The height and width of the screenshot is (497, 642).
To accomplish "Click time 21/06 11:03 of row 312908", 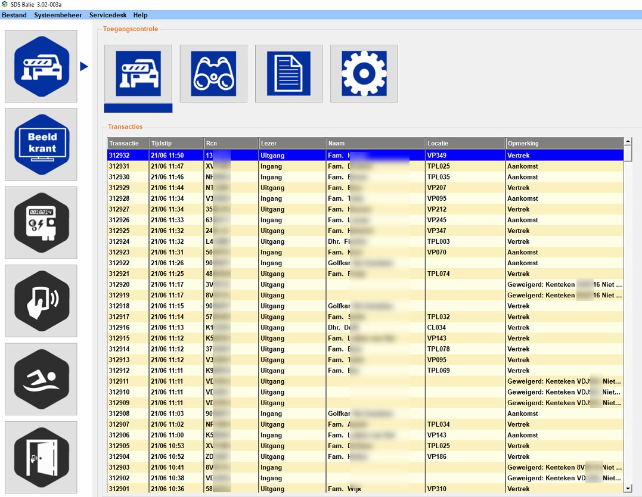I will [167, 414].
